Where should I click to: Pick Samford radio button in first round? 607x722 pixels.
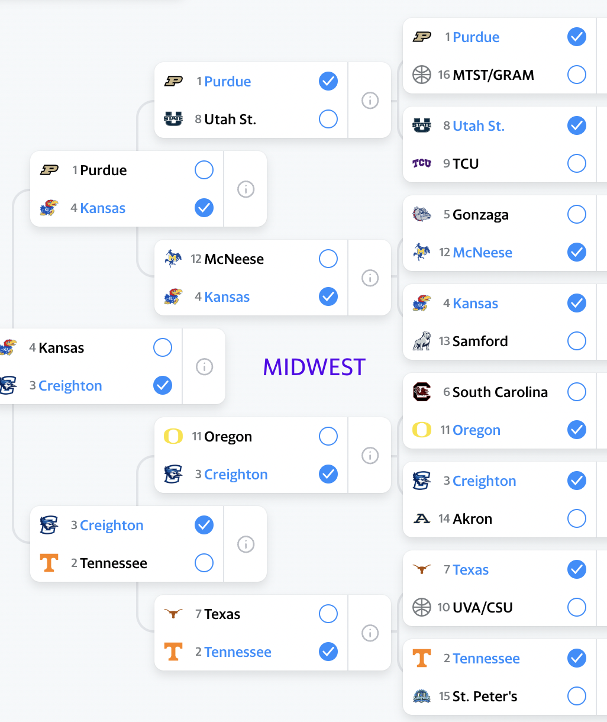pyautogui.click(x=577, y=341)
